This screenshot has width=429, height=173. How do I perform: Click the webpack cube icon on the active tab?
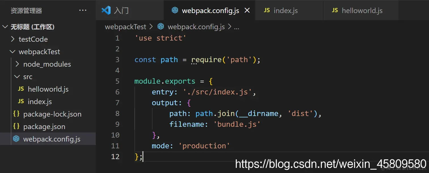point(175,10)
